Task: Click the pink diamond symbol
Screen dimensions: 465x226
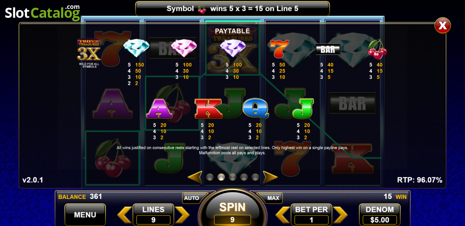Action: (x=184, y=48)
